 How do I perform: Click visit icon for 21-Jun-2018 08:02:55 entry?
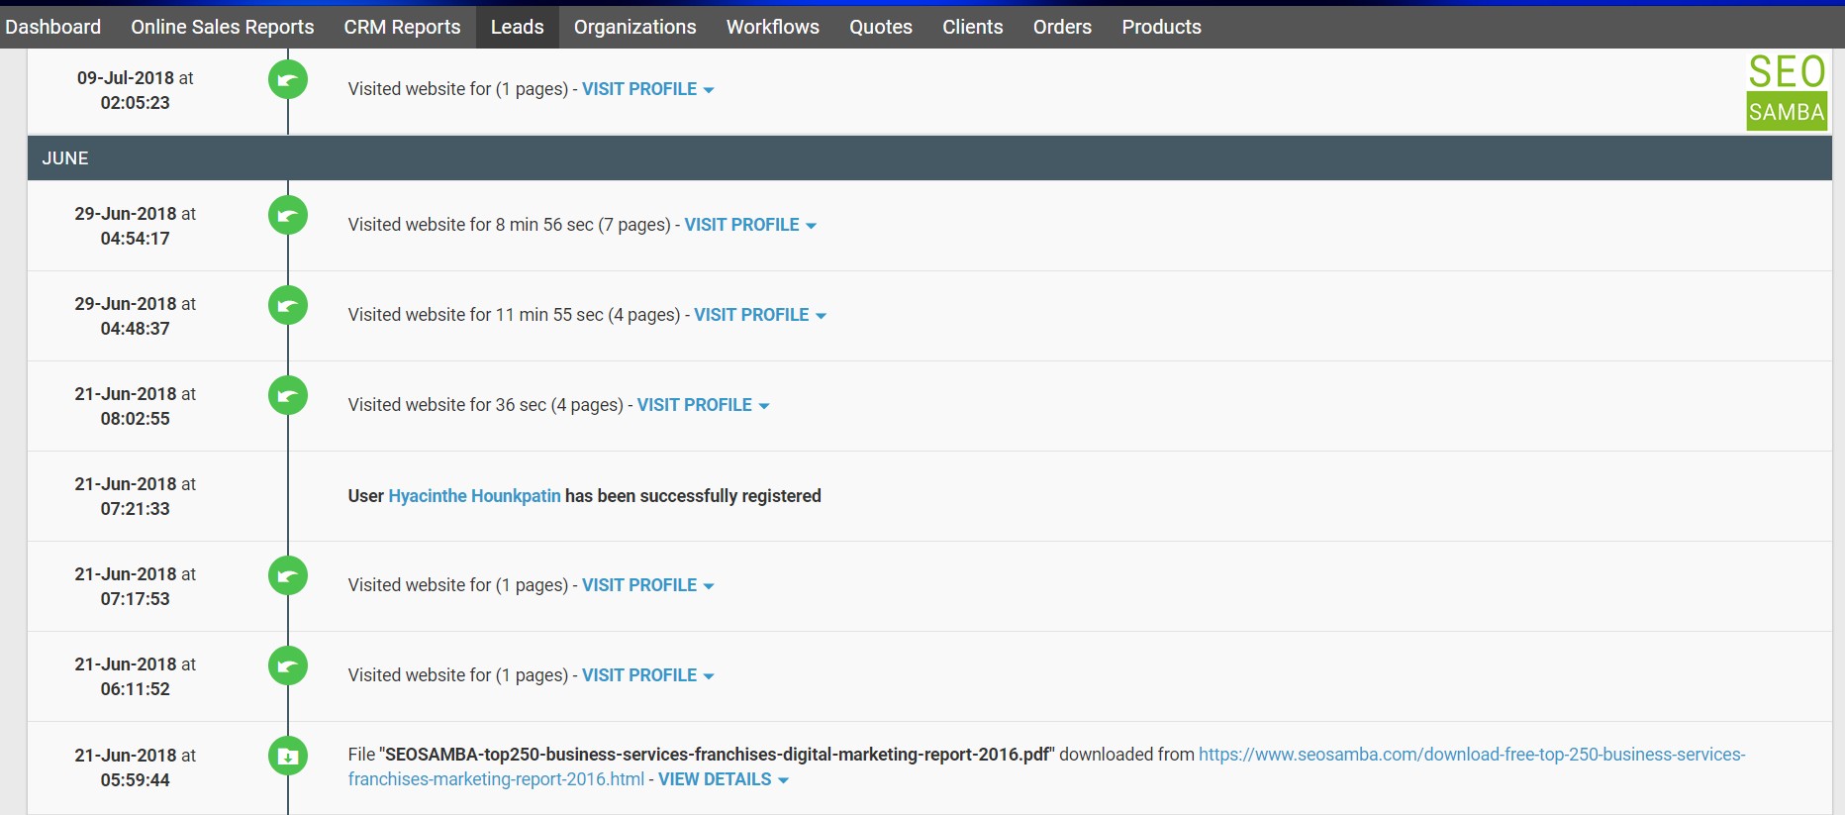(288, 395)
